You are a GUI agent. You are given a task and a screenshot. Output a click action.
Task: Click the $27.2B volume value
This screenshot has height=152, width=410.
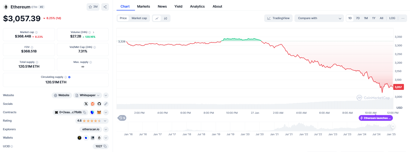[x=76, y=36]
